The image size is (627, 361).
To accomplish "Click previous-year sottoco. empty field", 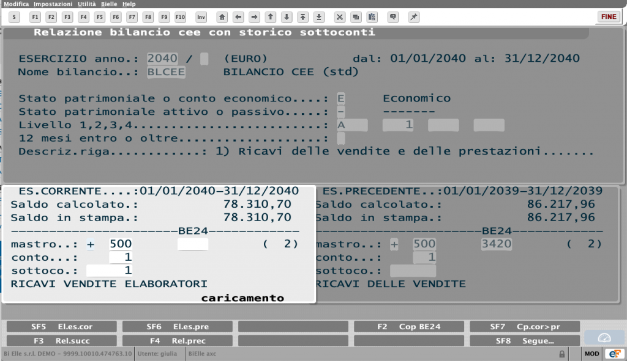I will click(x=413, y=271).
